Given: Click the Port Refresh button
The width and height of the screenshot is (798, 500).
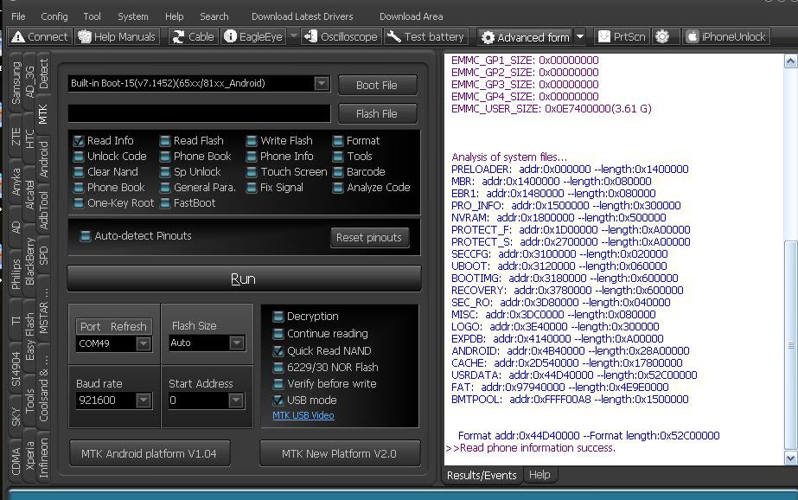Looking at the screenshot, I should click(113, 326).
